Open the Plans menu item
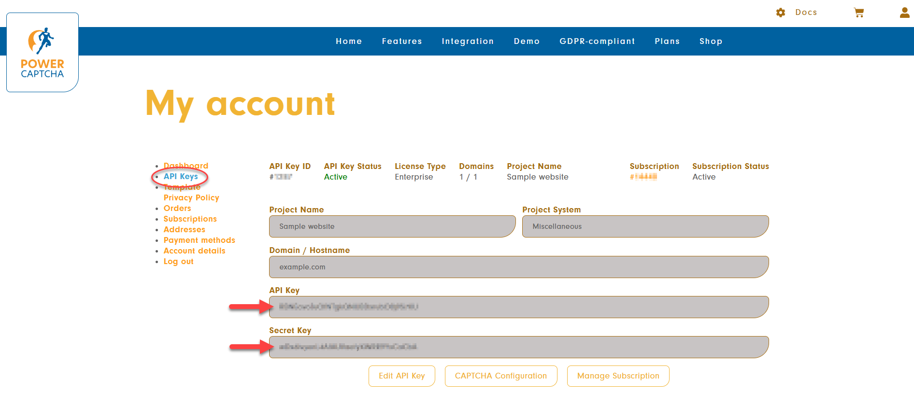Viewport: 914px width, 393px height. [x=667, y=42]
